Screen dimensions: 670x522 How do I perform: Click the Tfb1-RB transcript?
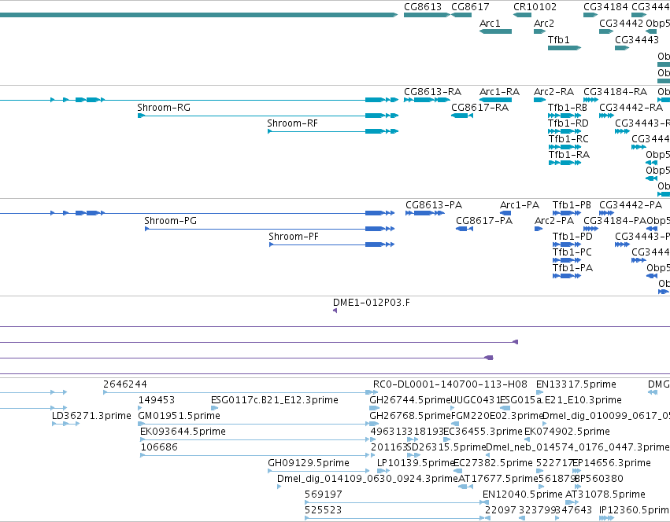pyautogui.click(x=565, y=116)
